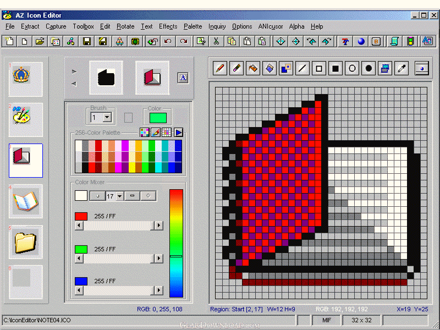
Task: Click the 32 x 32 status field
Action: click(361, 320)
